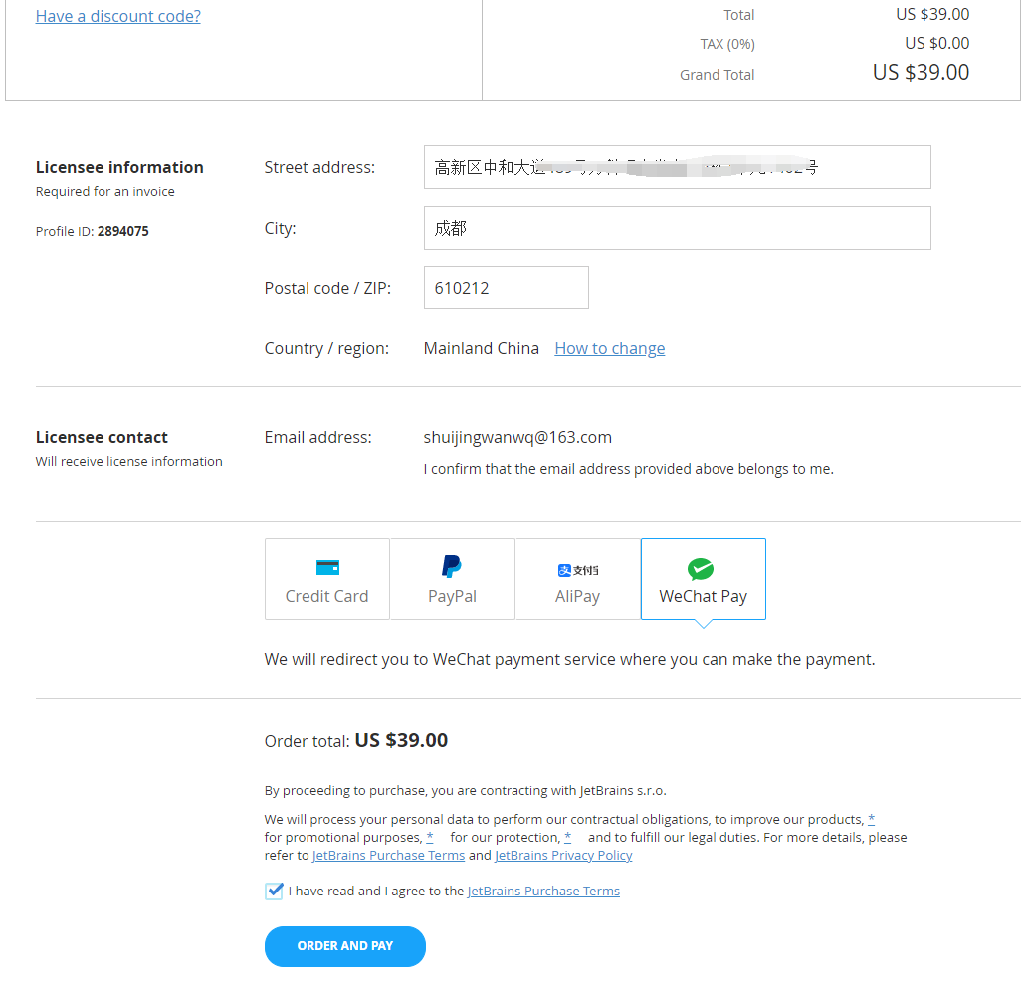Click the TAX amount US $0.00
Screen dimensions: 1027x991
point(936,43)
